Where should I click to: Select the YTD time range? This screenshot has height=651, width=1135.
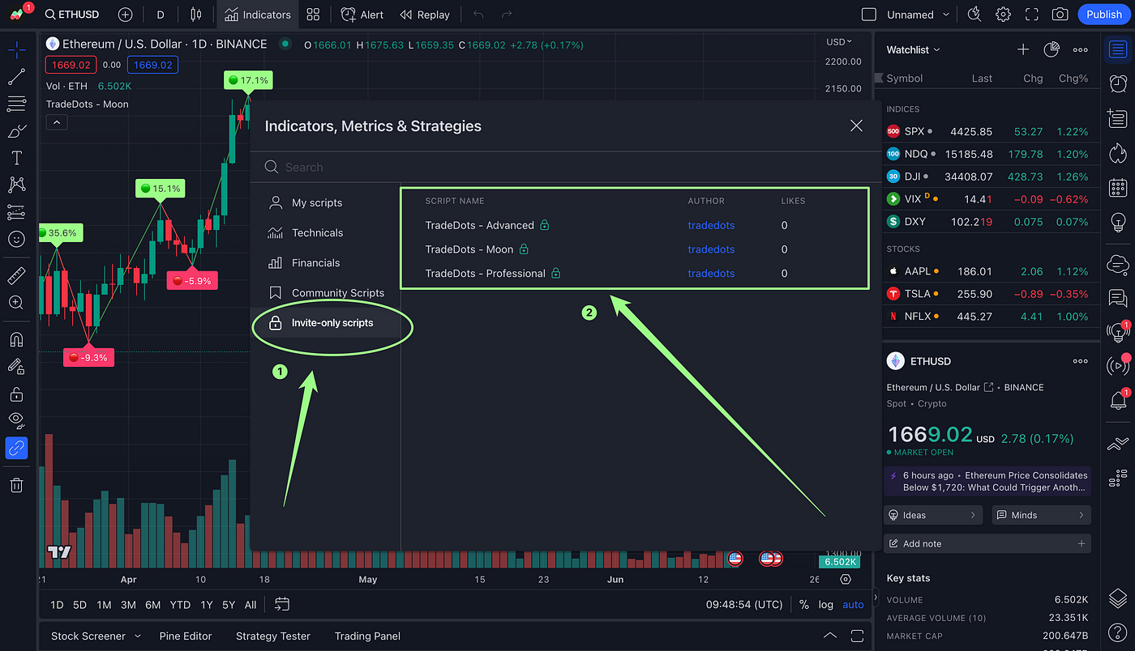pyautogui.click(x=180, y=605)
